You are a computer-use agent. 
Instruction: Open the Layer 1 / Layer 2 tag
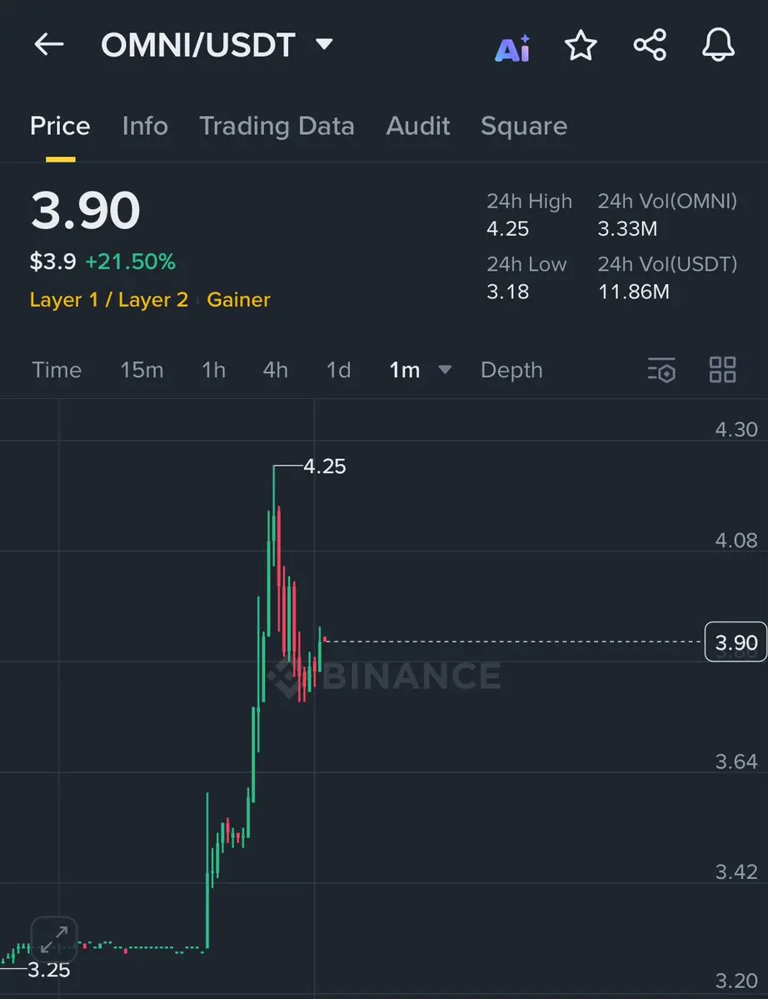[x=109, y=299]
